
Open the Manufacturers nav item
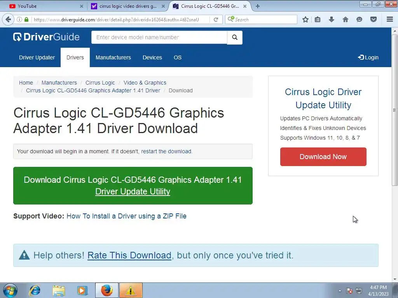click(113, 57)
